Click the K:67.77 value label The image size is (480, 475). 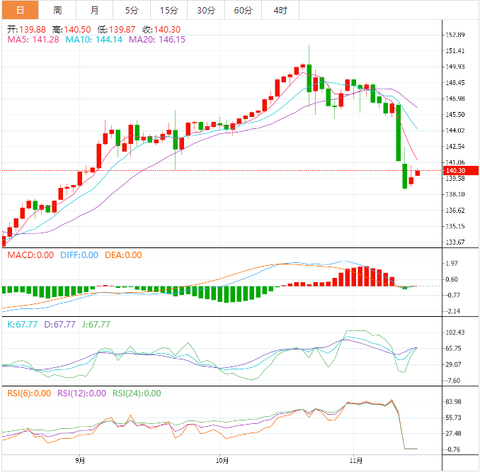point(23,325)
